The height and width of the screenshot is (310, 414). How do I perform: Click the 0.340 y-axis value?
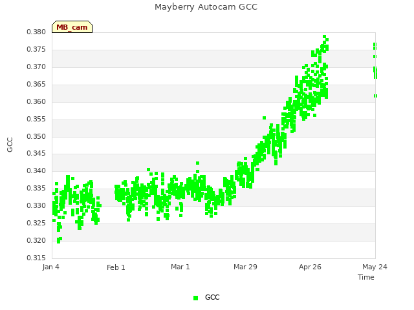tap(36, 170)
